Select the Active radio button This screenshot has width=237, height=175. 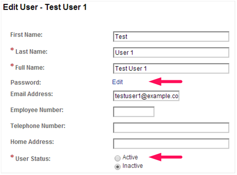(x=118, y=158)
